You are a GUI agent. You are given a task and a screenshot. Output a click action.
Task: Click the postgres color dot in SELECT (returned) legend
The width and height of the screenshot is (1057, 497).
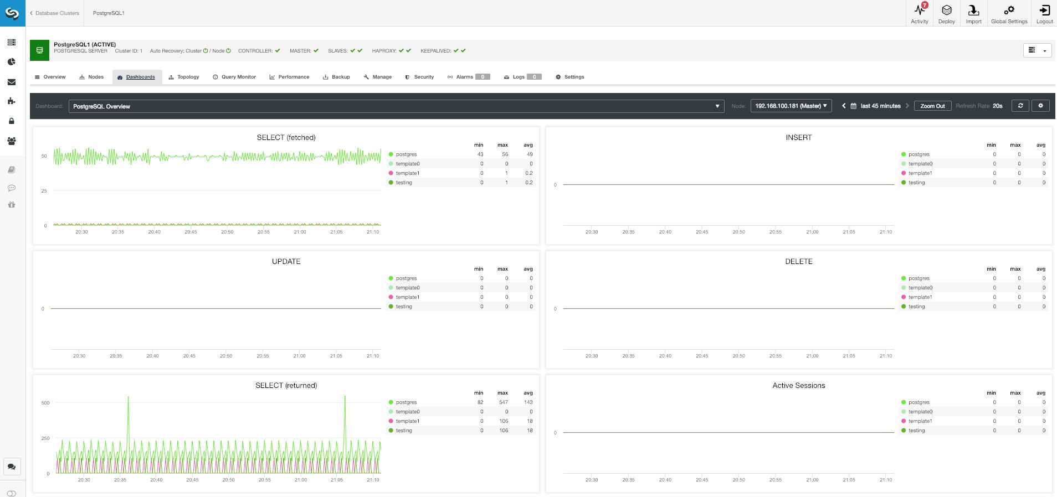click(391, 402)
